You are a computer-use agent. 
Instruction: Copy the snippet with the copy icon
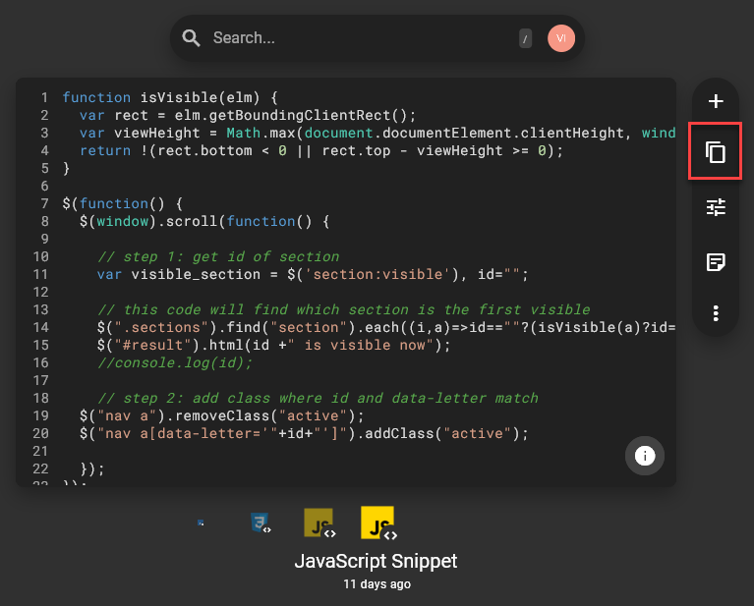(716, 152)
